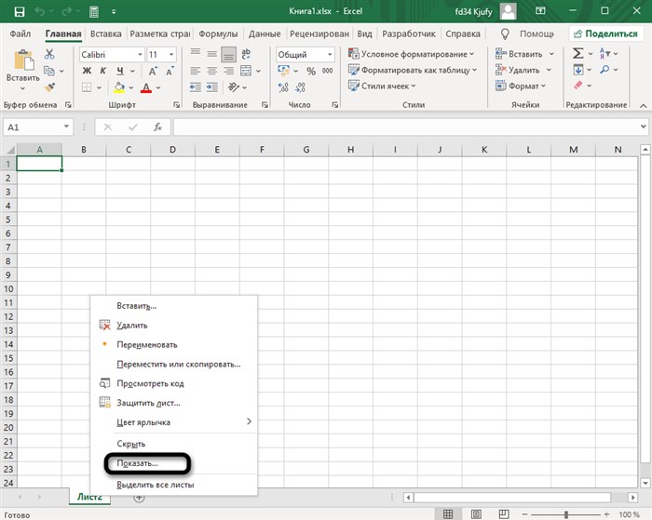
Task: Select the column D header
Action: tap(172, 150)
